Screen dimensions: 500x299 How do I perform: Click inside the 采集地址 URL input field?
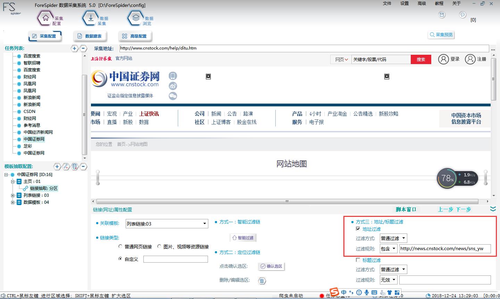click(243, 48)
